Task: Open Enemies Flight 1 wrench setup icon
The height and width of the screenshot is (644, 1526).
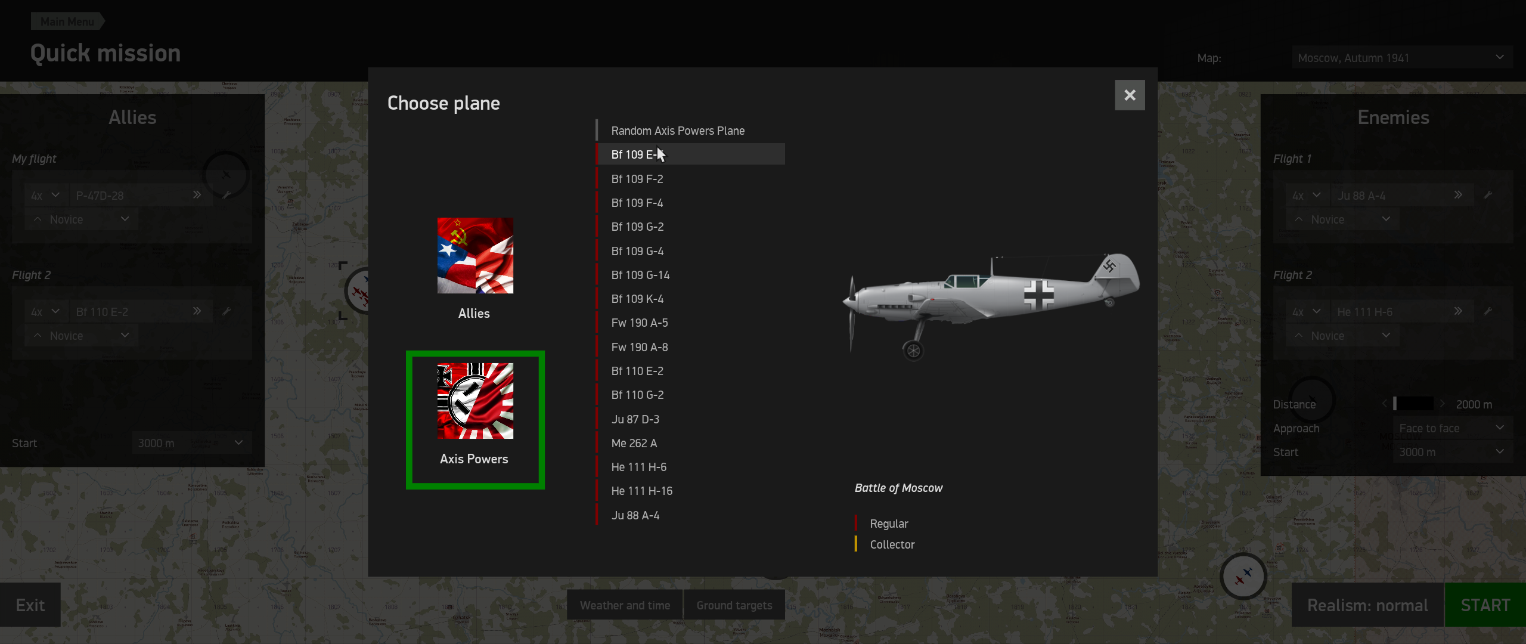Action: point(1488,195)
